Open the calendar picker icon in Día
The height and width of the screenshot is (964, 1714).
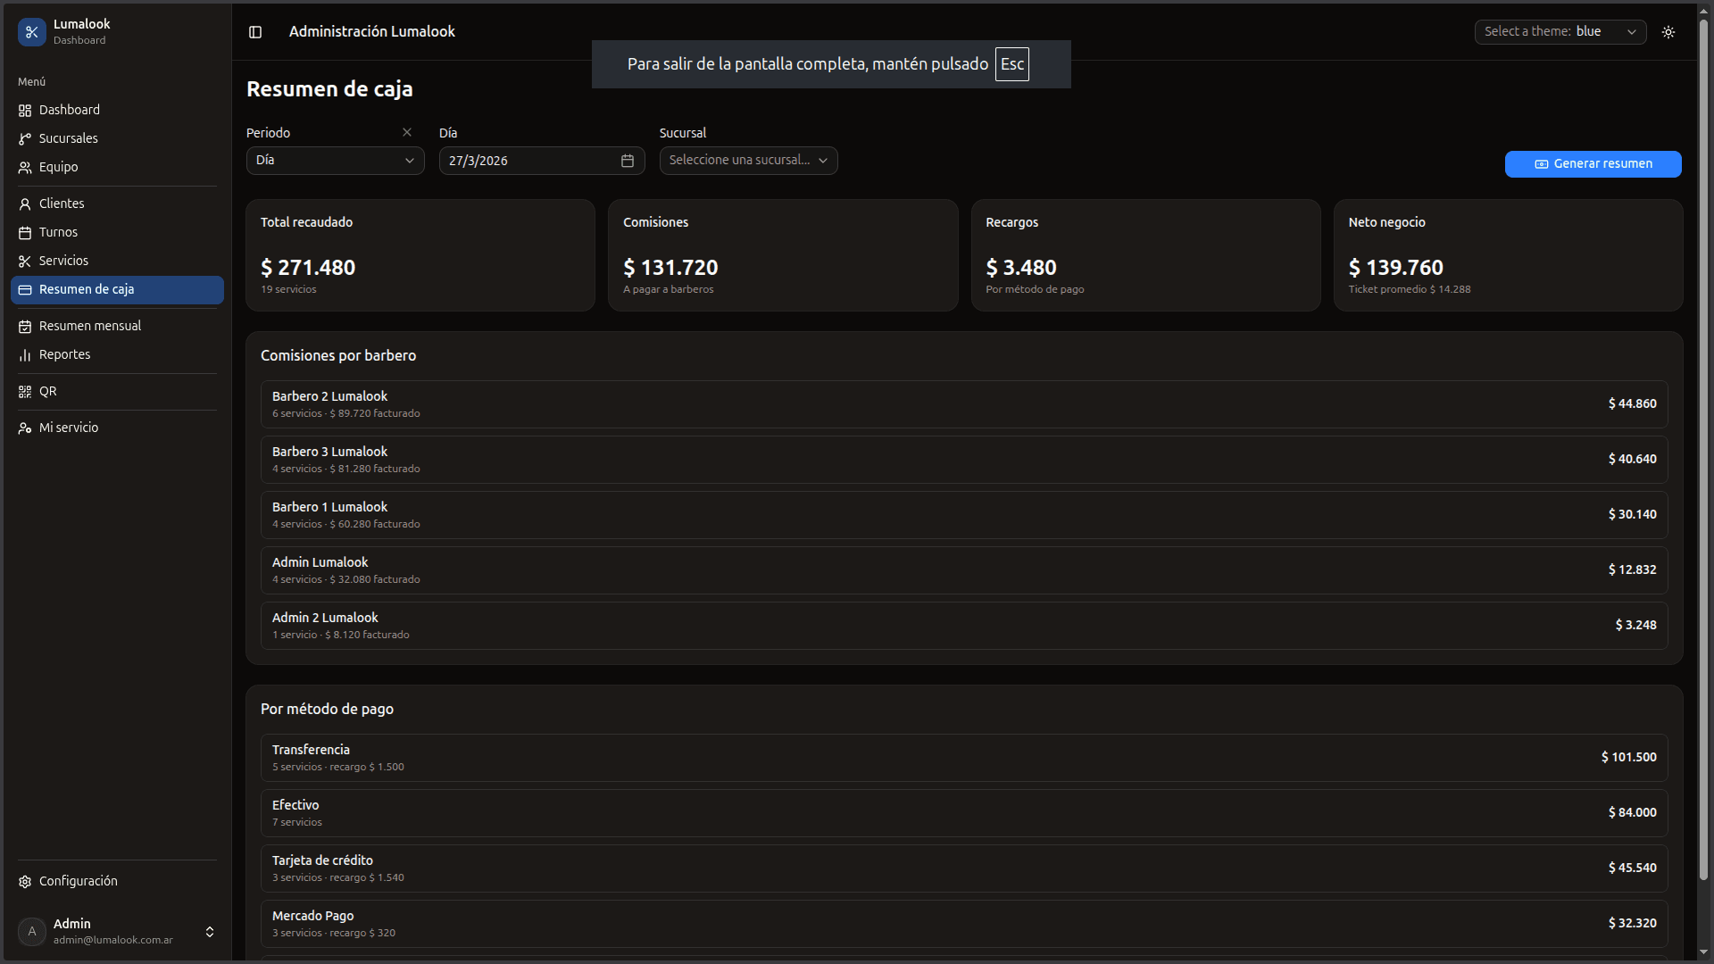628,161
